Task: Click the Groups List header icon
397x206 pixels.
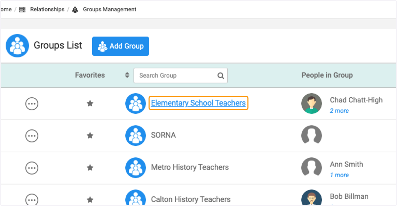Action: pyautogui.click(x=17, y=46)
